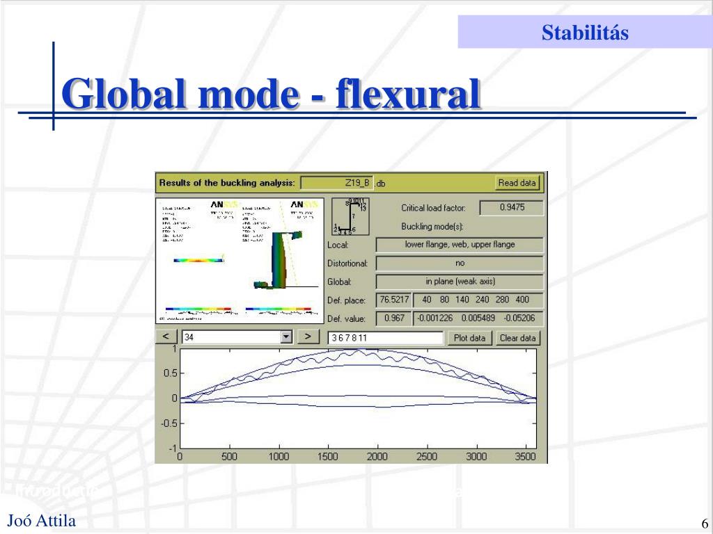Click the Z19_B database name field
Viewport: 713px width, 534px height.
(x=336, y=183)
